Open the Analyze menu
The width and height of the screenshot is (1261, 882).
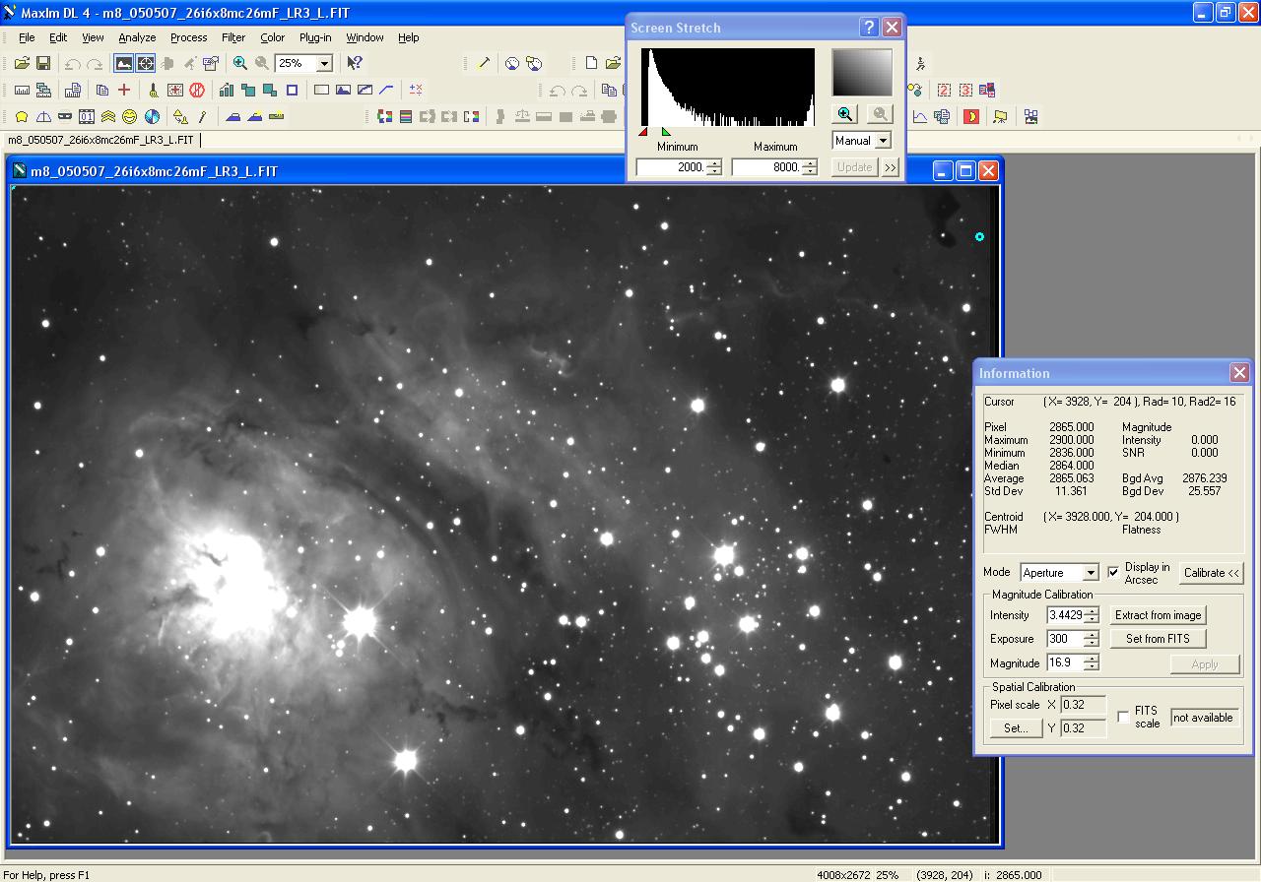[137, 37]
